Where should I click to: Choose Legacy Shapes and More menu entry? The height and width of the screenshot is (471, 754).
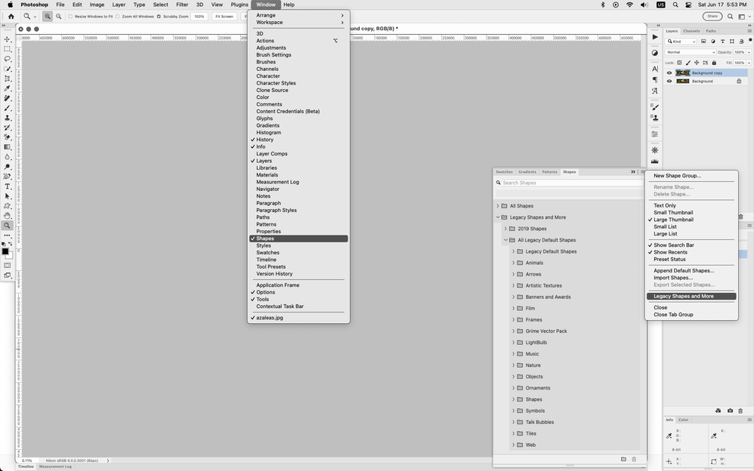click(x=691, y=296)
